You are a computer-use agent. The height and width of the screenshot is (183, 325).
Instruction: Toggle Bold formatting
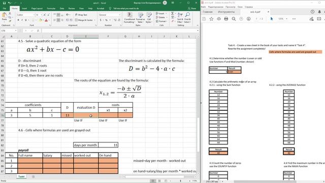[x=18, y=20]
